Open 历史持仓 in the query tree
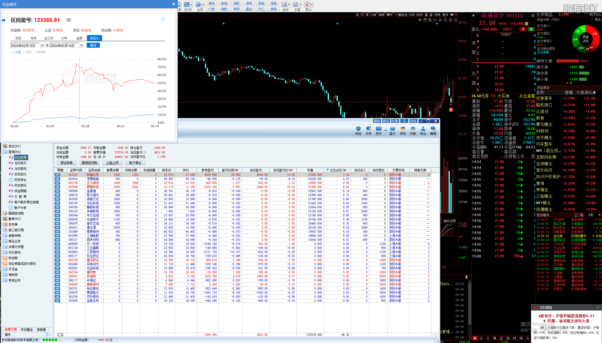Image resolution: width=602 pixels, height=343 pixels. tap(20, 180)
